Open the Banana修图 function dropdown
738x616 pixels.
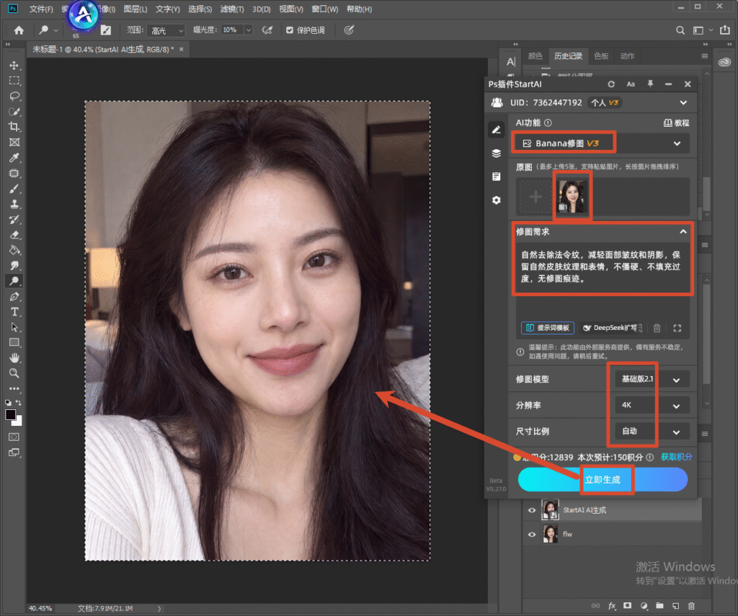tap(601, 143)
